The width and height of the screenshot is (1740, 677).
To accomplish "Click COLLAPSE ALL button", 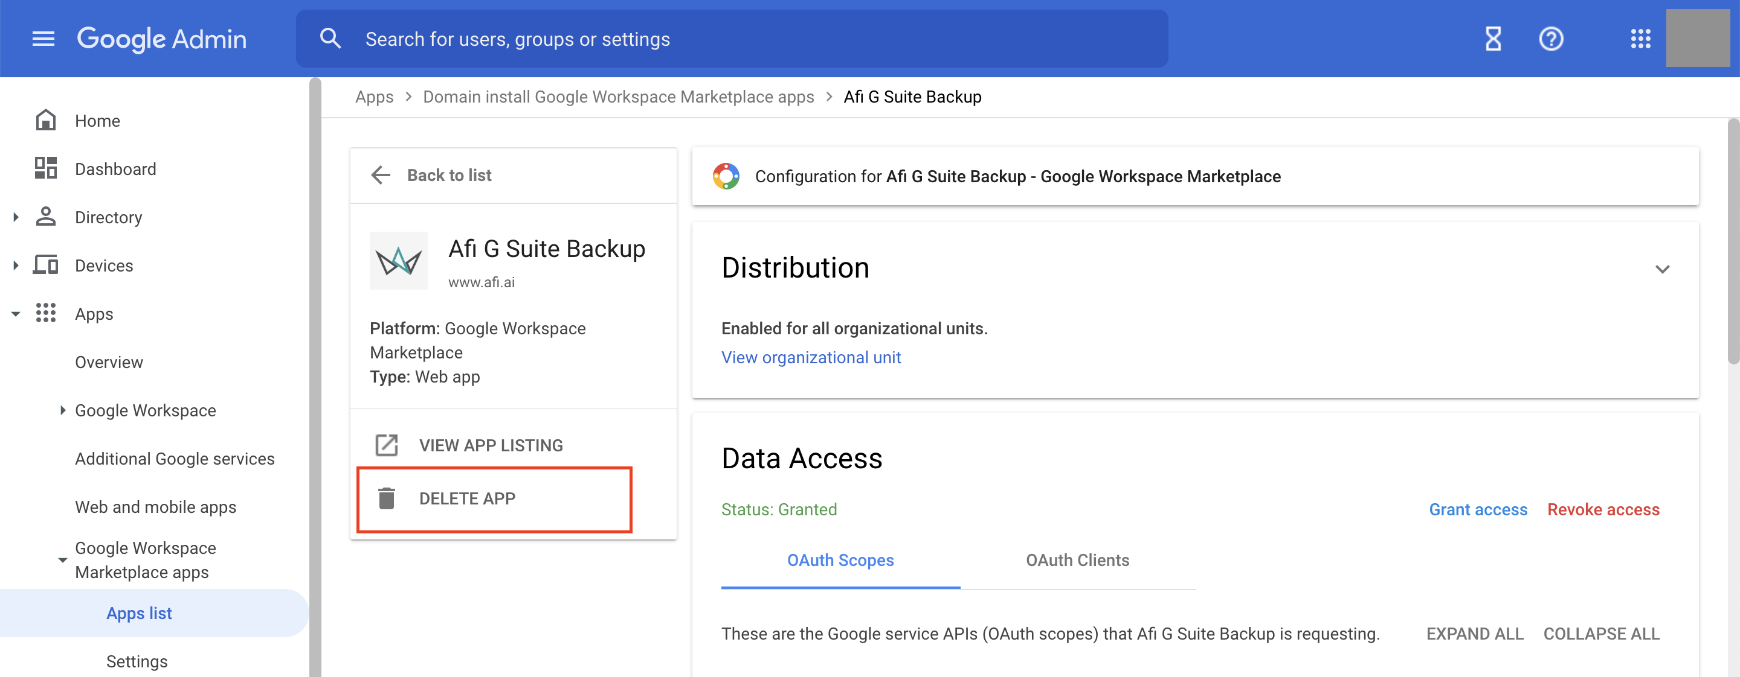I will 1601,634.
